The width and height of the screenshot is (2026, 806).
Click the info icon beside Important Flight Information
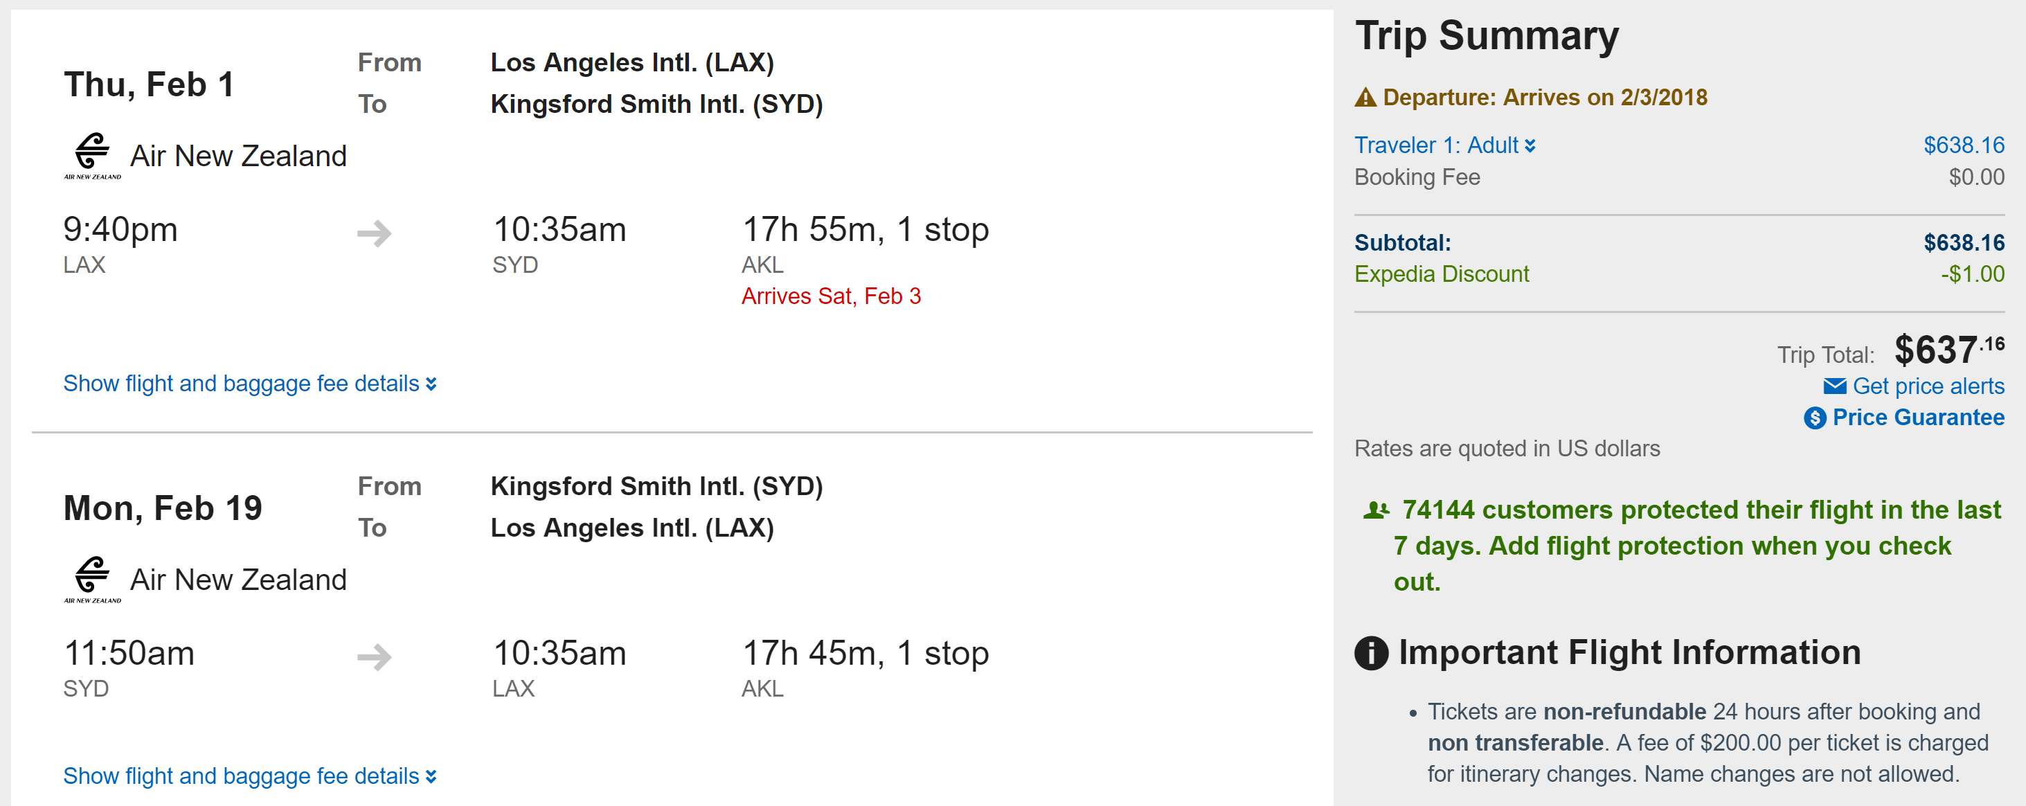tap(1371, 653)
